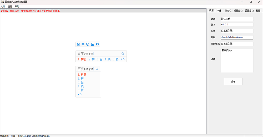Select candidate 1.拼音 in horizontal window
Screen dimensions: 263x137
(x=82, y=59)
